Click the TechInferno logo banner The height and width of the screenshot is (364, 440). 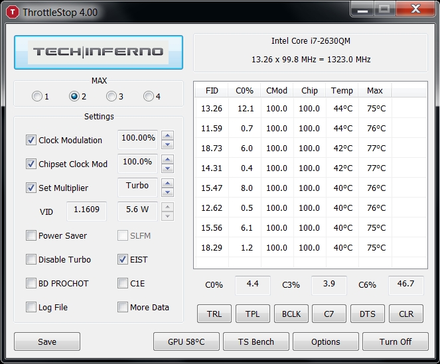tap(98, 52)
